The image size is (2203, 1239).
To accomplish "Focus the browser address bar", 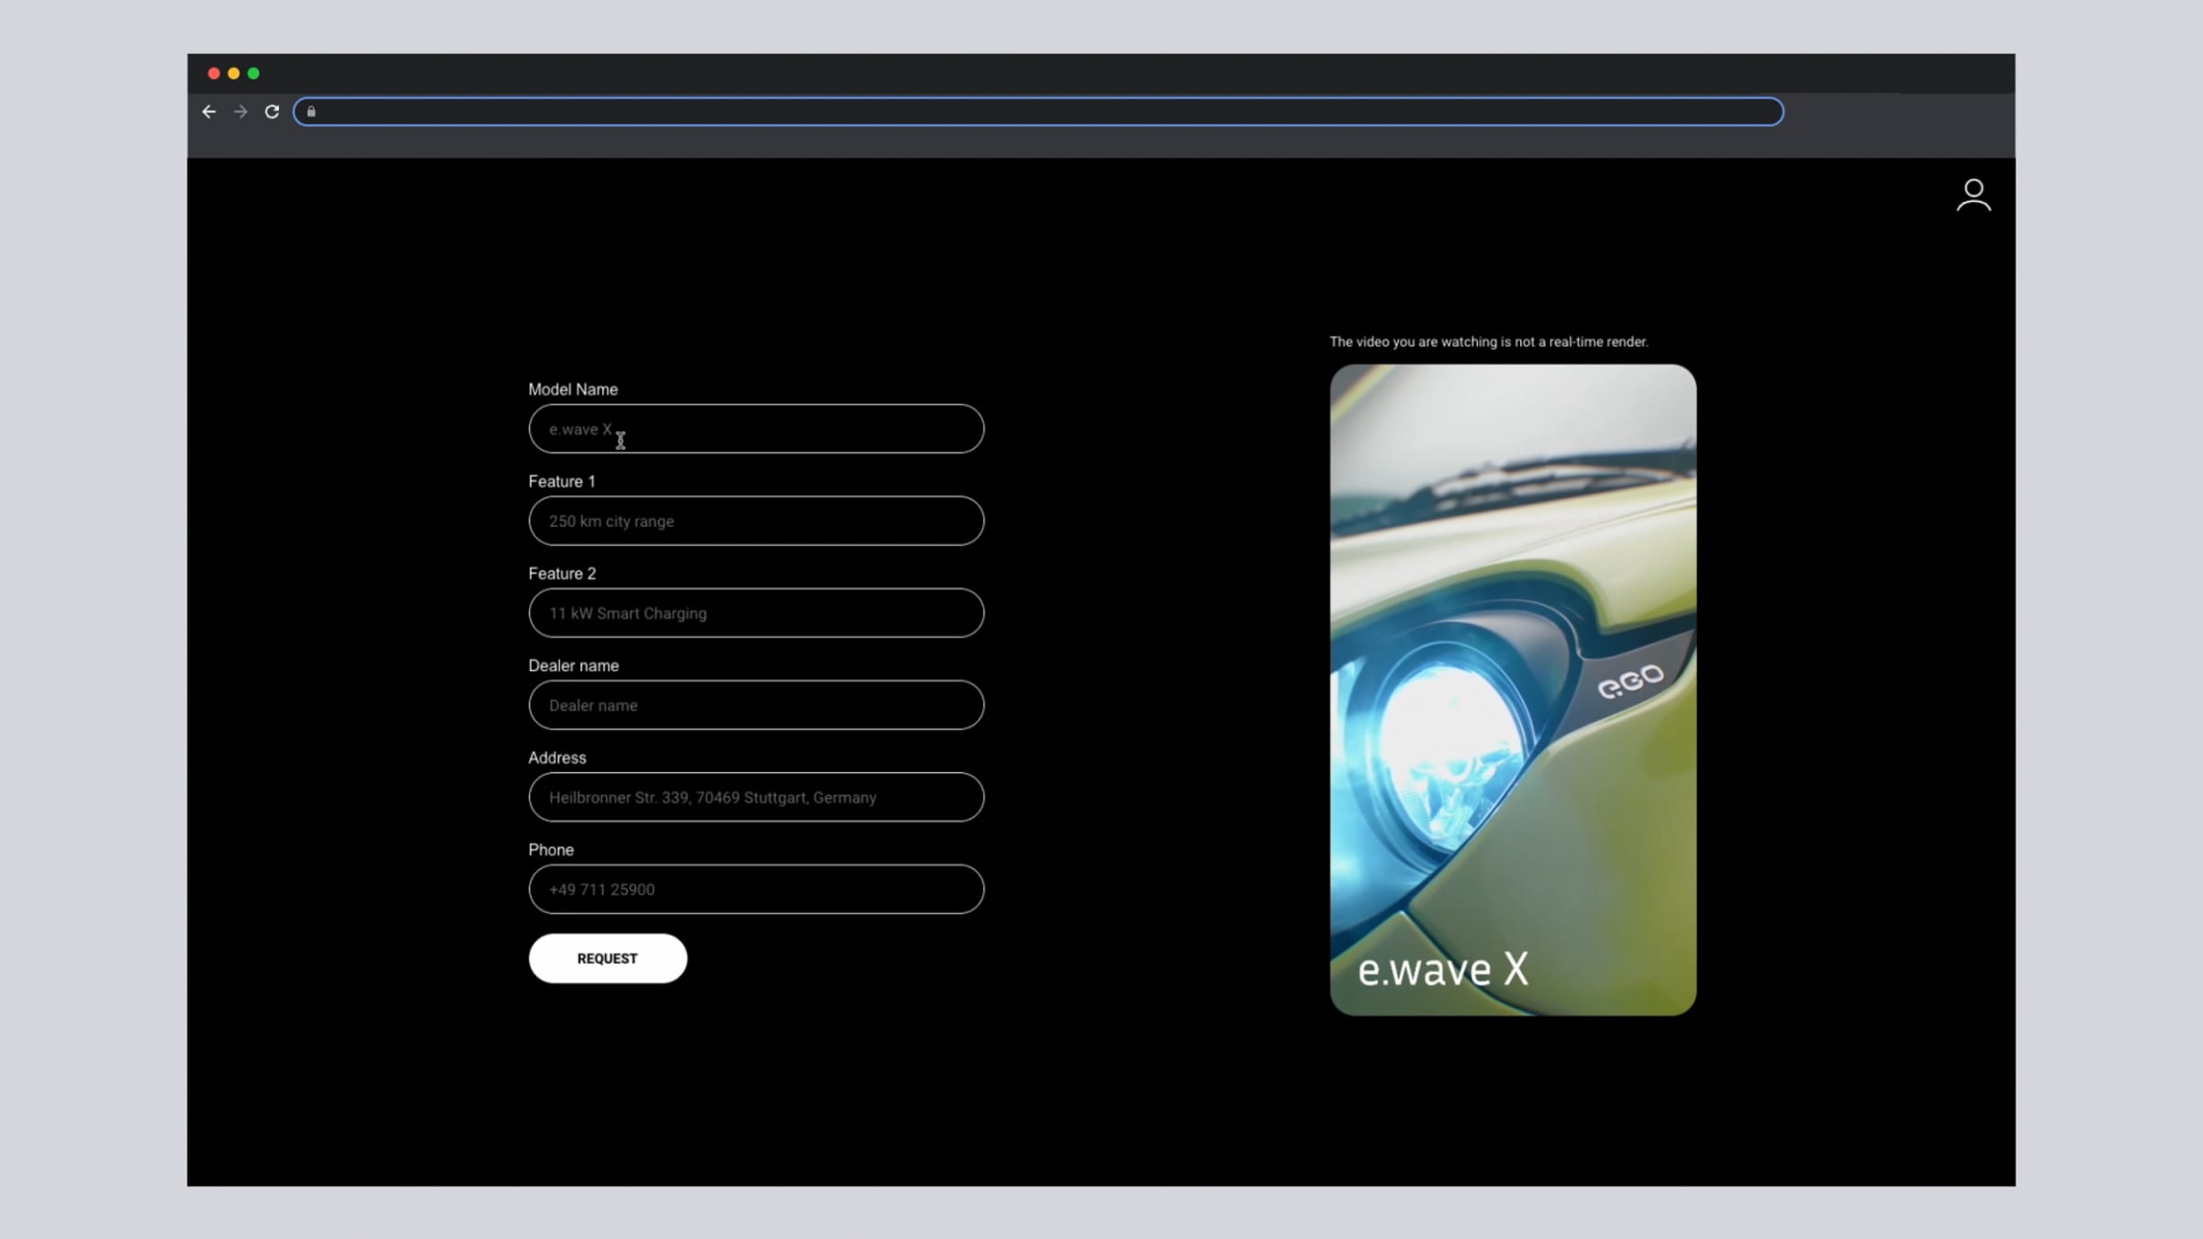I will 1037,111.
